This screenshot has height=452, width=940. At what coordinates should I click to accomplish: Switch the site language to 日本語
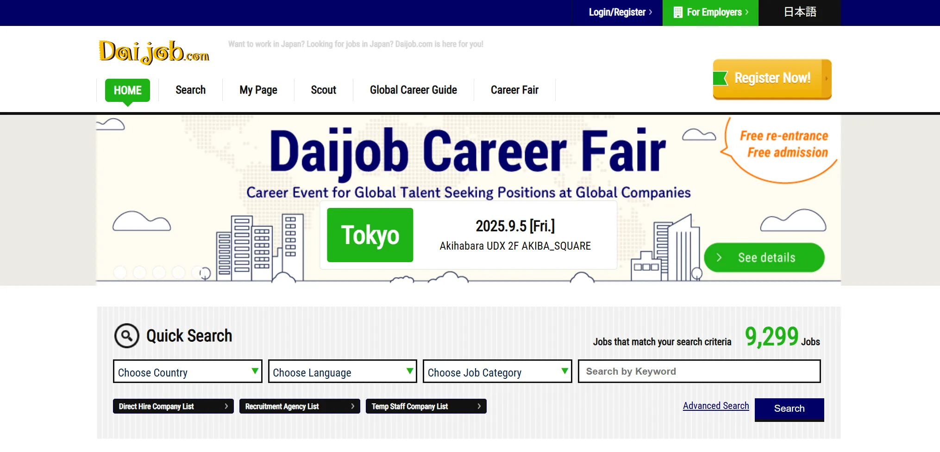800,13
